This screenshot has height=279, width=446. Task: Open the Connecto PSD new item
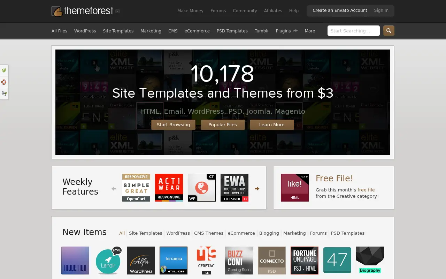[x=272, y=261]
